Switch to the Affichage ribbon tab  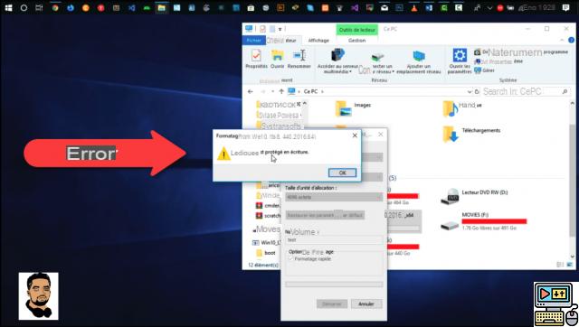318,40
